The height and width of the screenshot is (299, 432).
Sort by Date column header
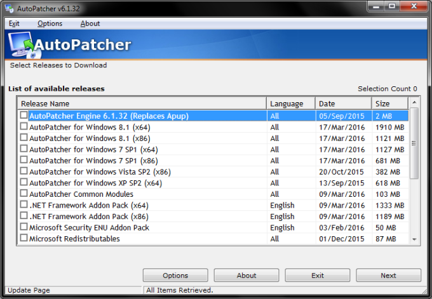click(344, 103)
